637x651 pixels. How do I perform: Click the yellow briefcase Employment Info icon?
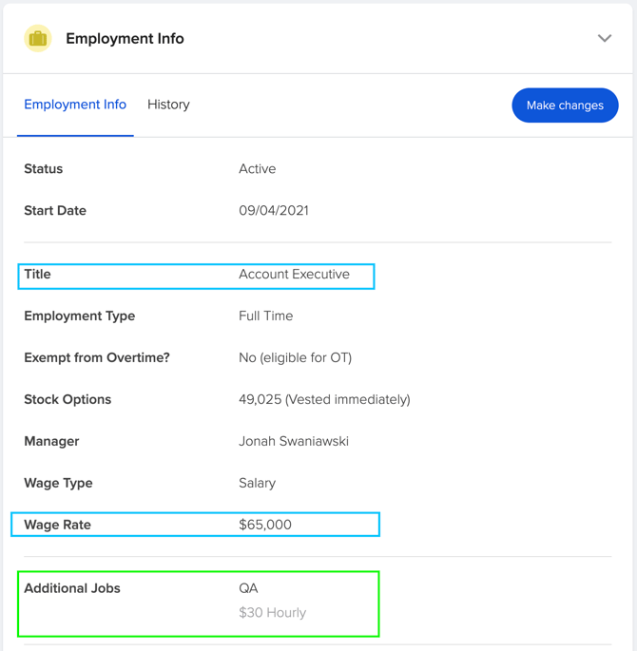(x=38, y=38)
